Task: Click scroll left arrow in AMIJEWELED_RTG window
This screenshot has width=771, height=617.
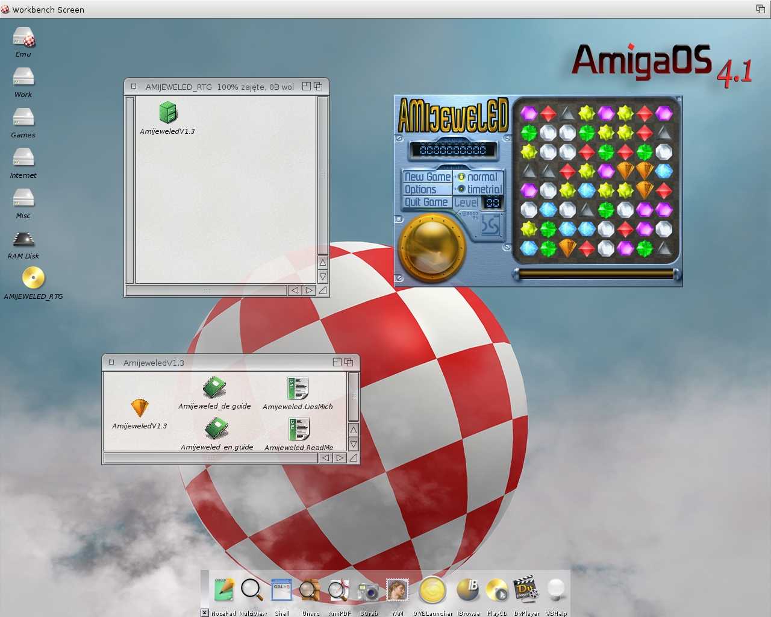Action: coord(295,290)
